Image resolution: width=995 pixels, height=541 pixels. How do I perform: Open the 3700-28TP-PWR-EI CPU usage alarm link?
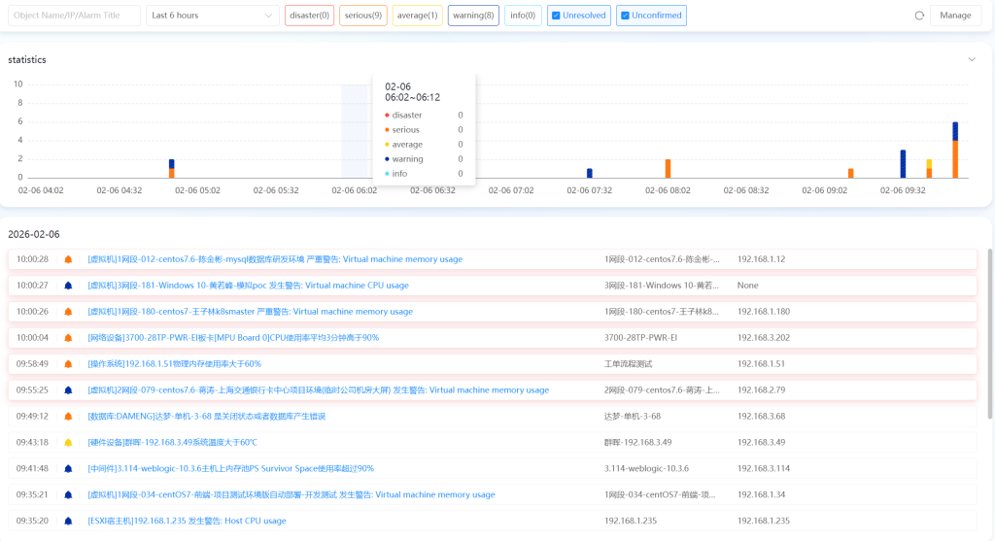coord(233,338)
